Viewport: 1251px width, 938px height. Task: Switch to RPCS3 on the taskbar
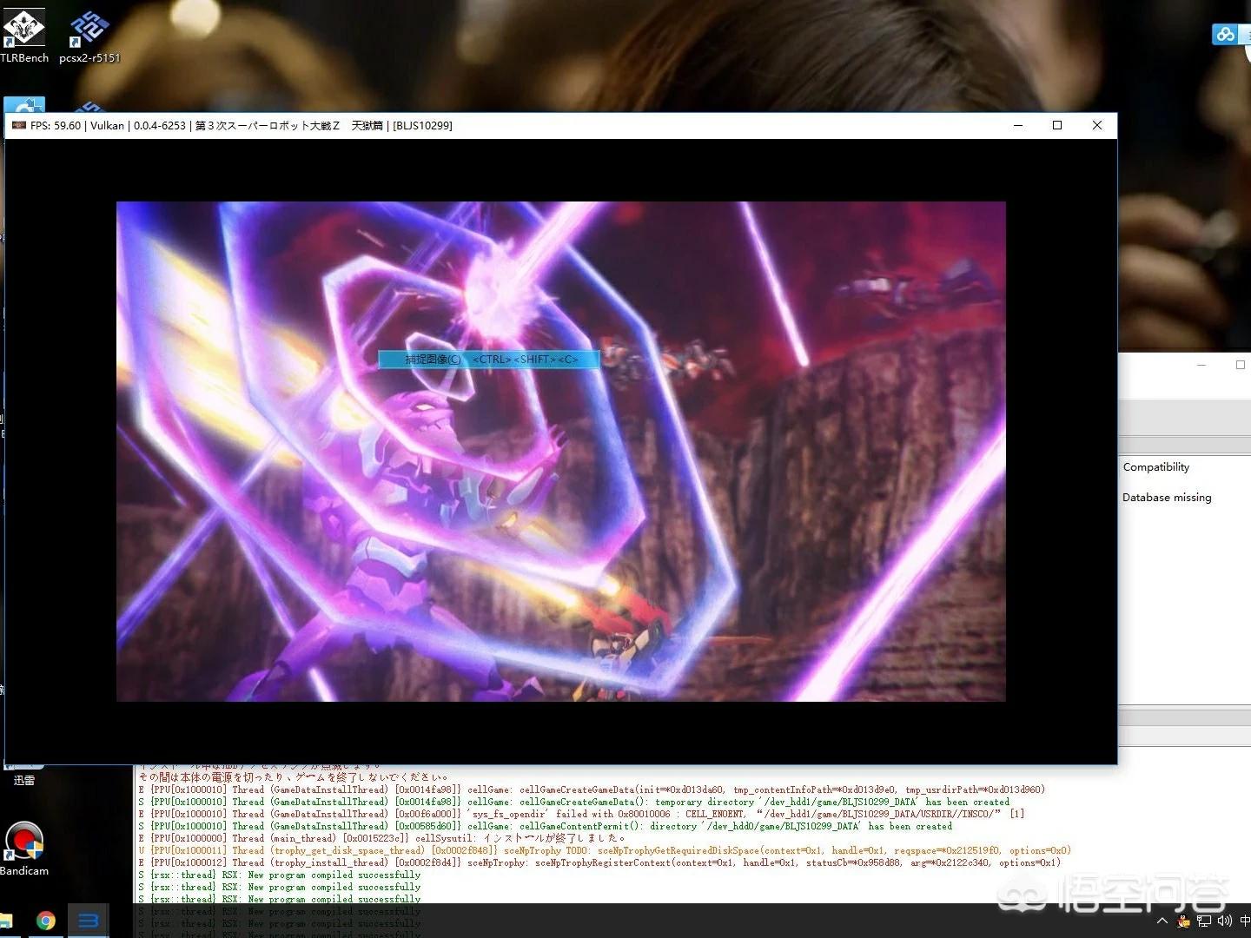pyautogui.click(x=88, y=921)
